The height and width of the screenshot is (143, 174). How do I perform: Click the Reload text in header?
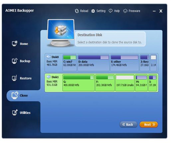point(84,11)
